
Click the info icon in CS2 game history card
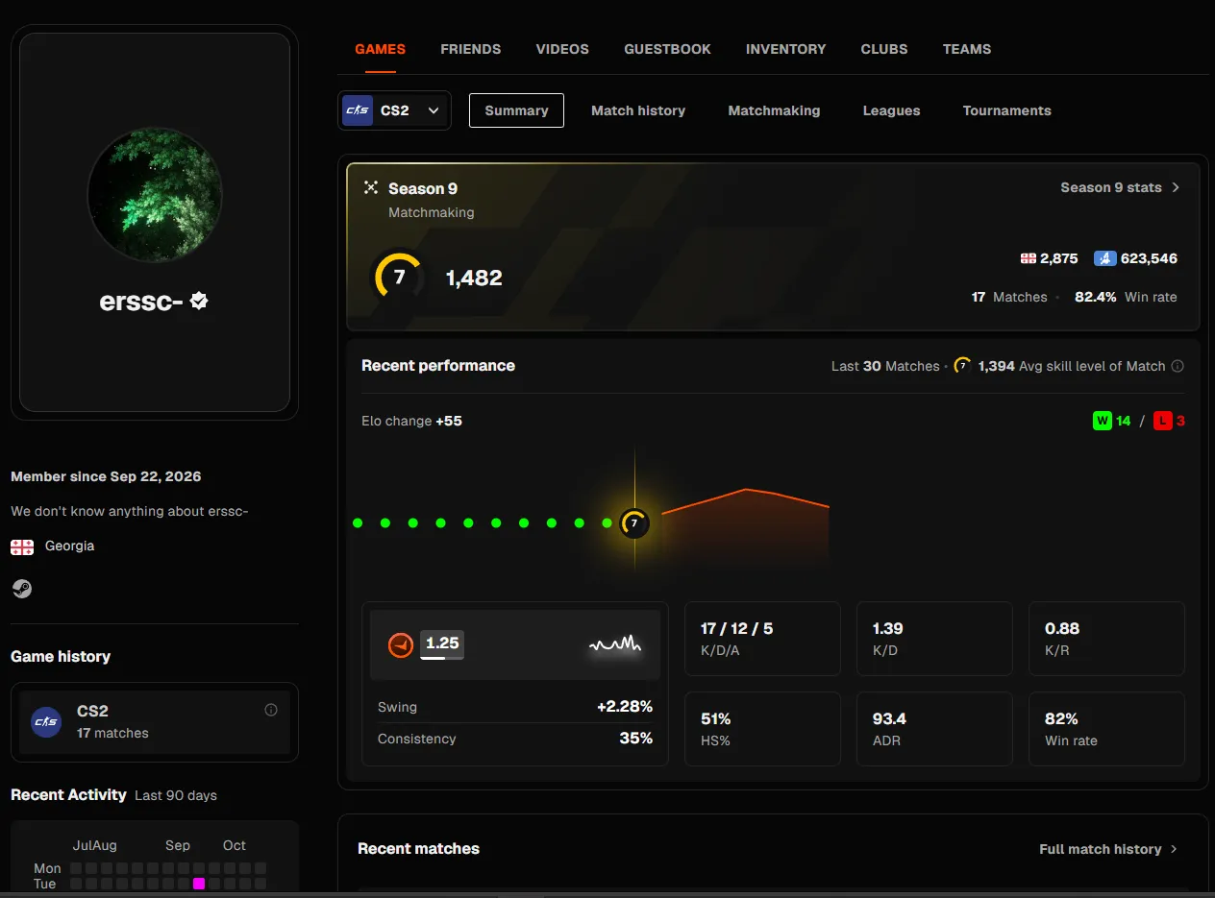[271, 710]
